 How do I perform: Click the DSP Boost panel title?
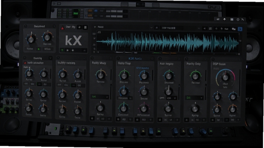pyautogui.click(x=219, y=64)
